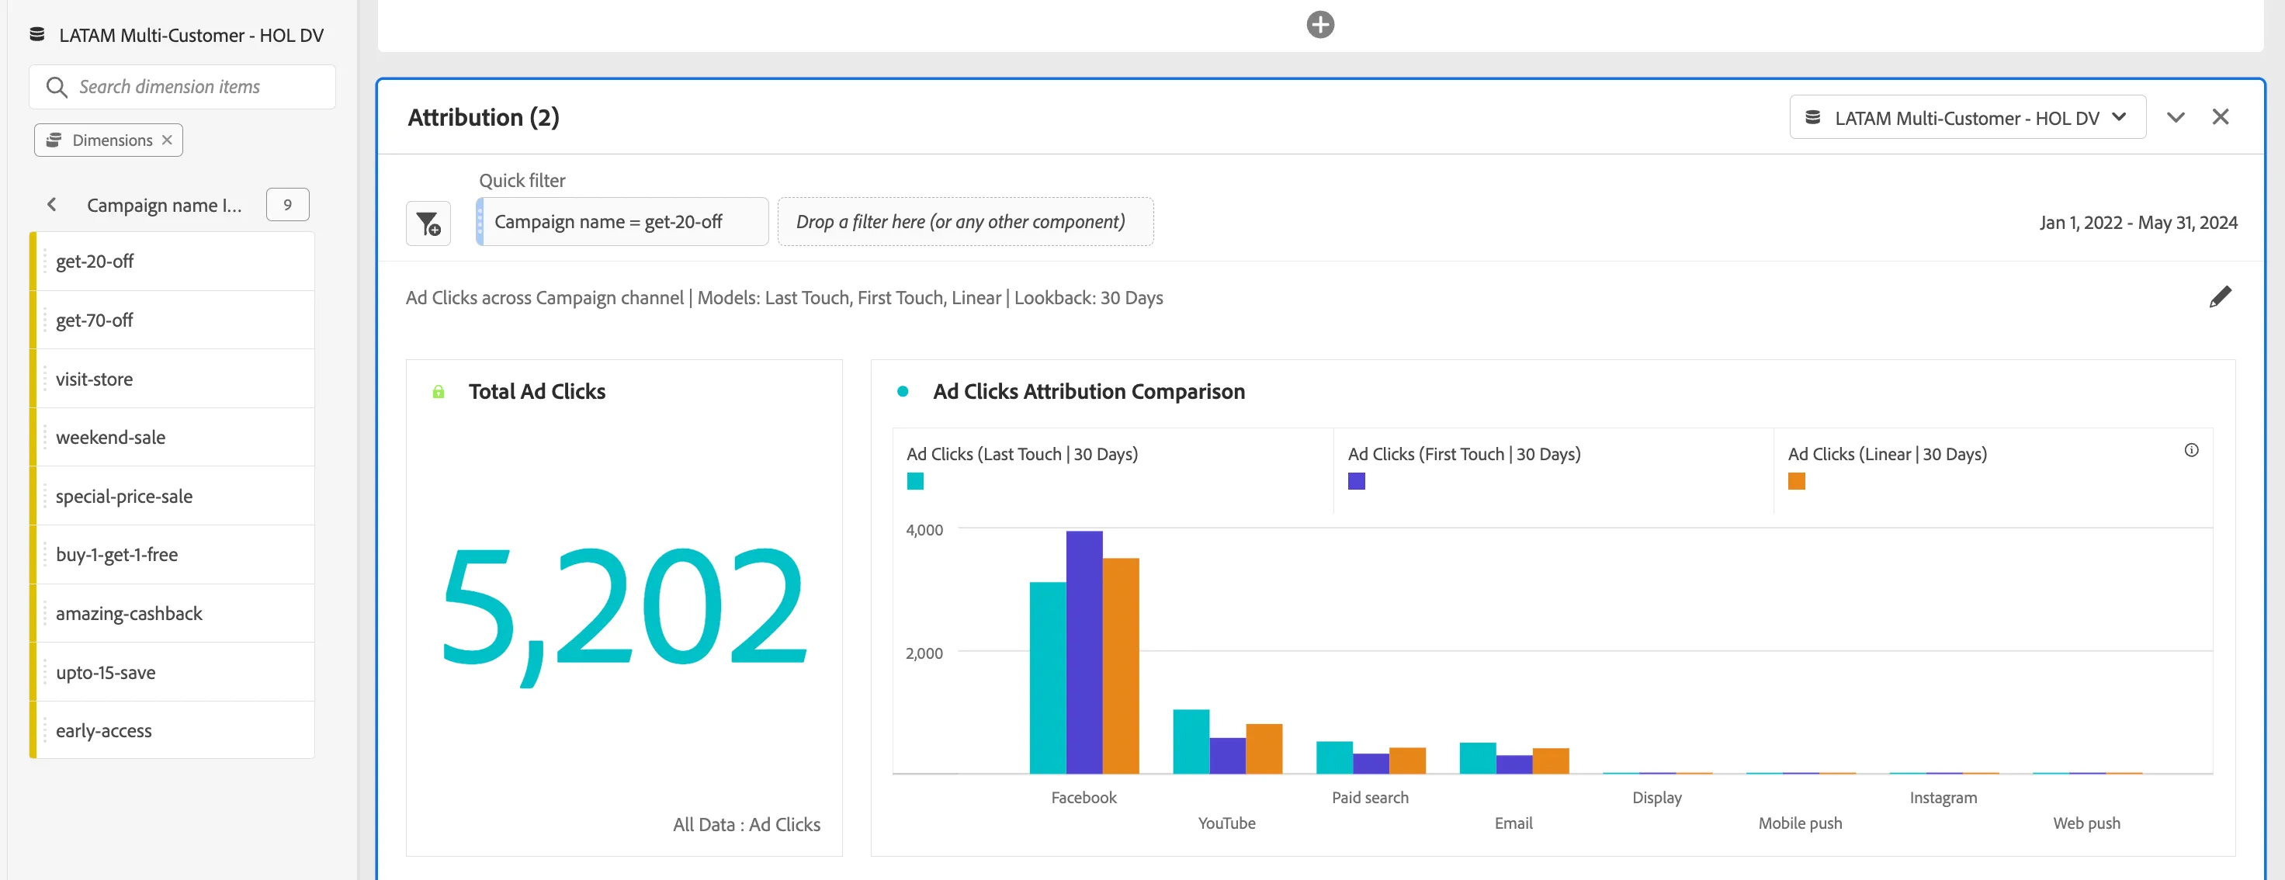Collapse the Attribution panel with chevron
The width and height of the screenshot is (2285, 880).
[x=2175, y=117]
